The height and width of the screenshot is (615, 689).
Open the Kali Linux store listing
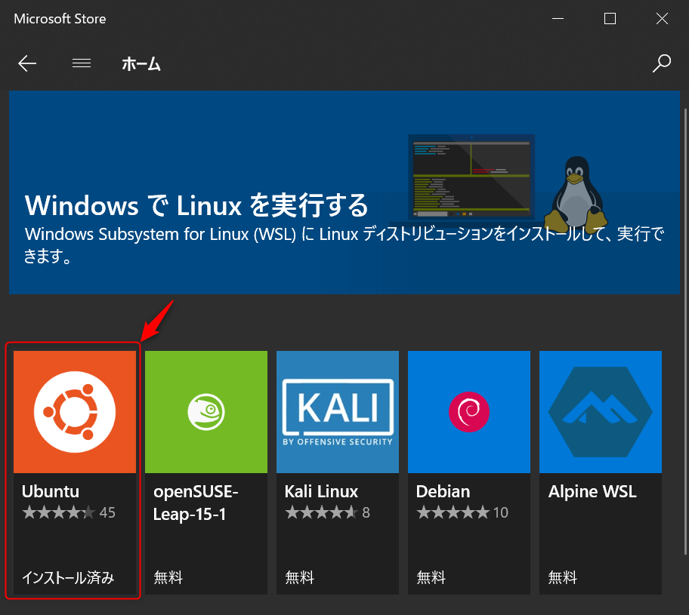(x=337, y=411)
